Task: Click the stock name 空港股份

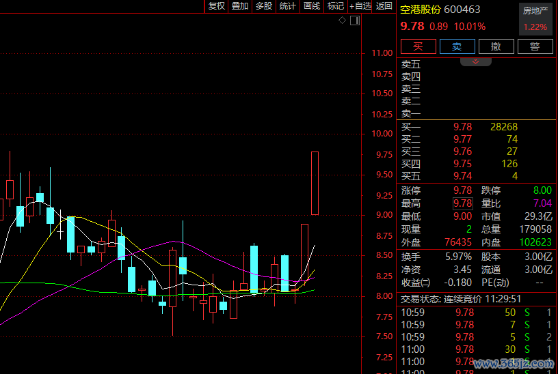Action: pos(421,10)
